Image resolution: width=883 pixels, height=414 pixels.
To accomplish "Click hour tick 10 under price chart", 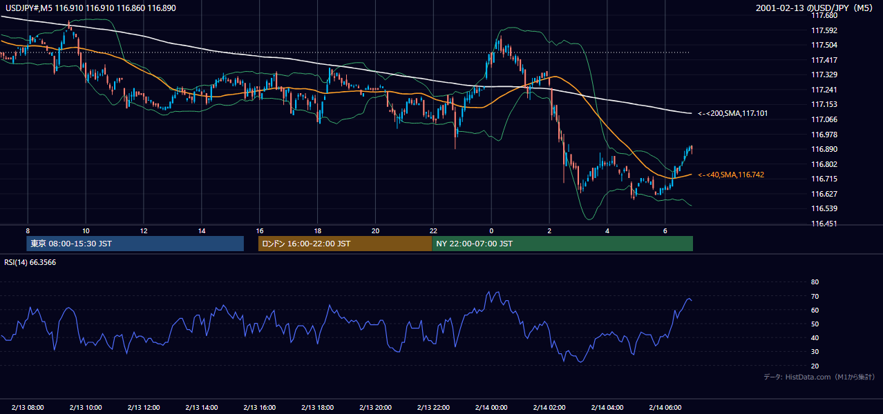I will tap(86, 230).
